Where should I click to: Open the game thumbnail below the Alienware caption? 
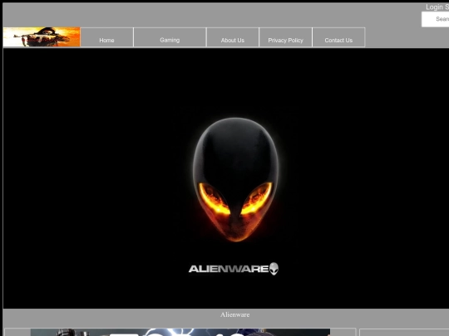pyautogui.click(x=180, y=333)
